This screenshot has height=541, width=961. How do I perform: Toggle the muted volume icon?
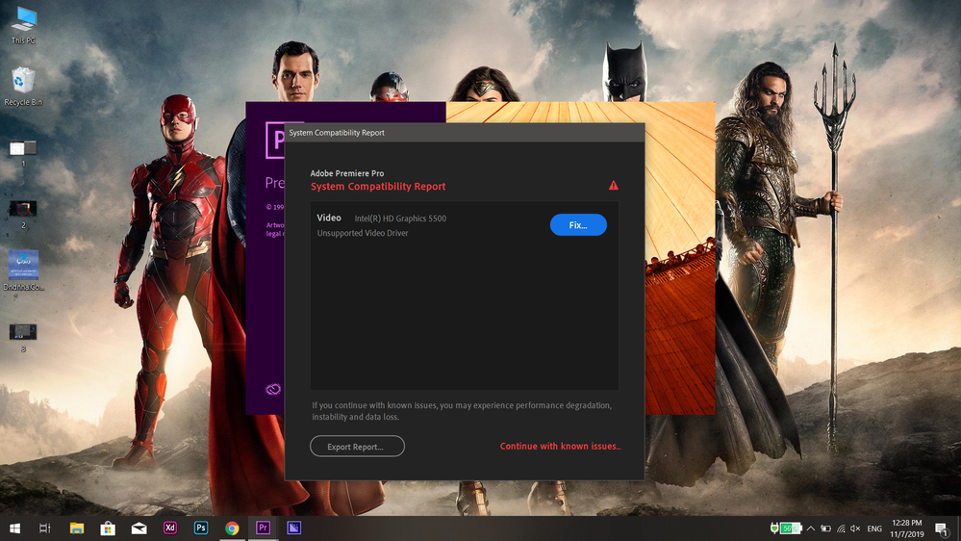(x=855, y=528)
